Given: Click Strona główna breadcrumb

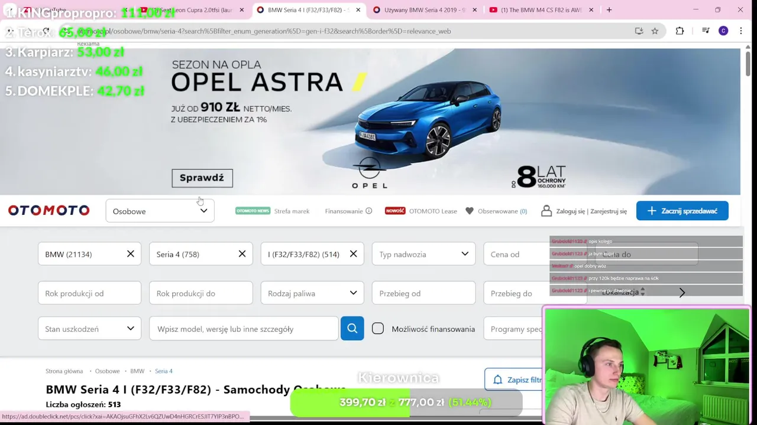Looking at the screenshot, I should click(64, 371).
